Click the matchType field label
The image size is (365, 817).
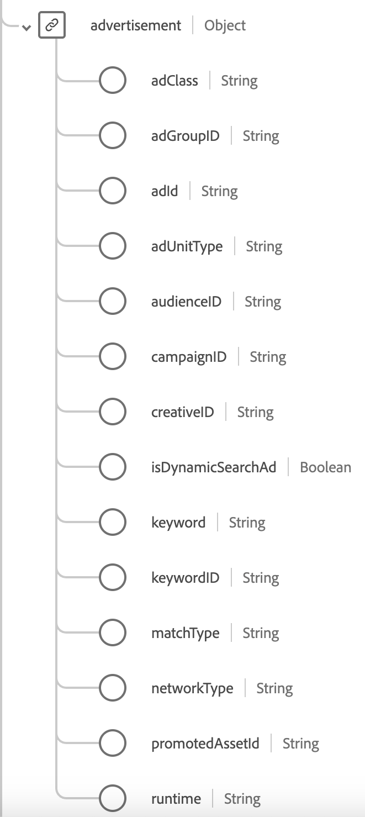(x=185, y=633)
